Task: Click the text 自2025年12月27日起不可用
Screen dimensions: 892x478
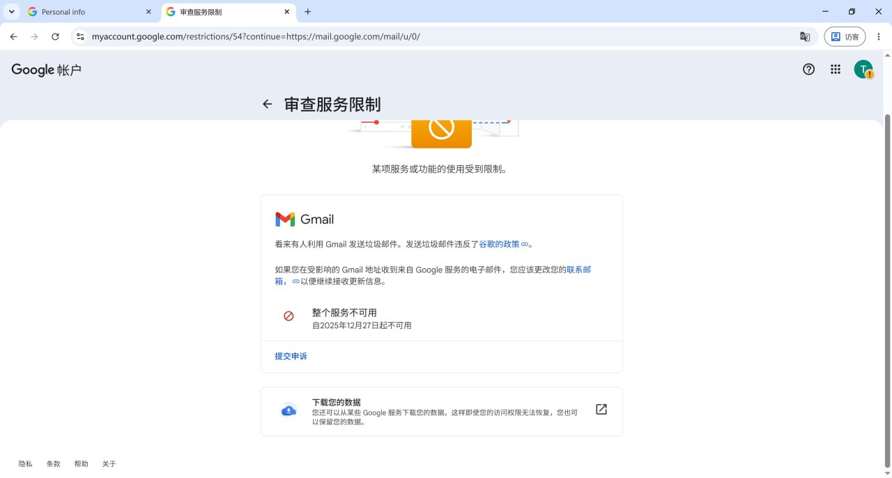Action: tap(362, 325)
